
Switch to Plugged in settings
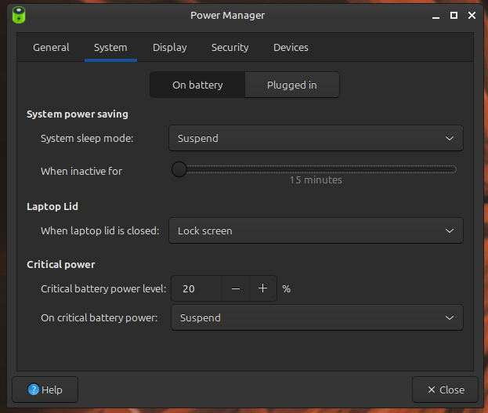(x=292, y=85)
